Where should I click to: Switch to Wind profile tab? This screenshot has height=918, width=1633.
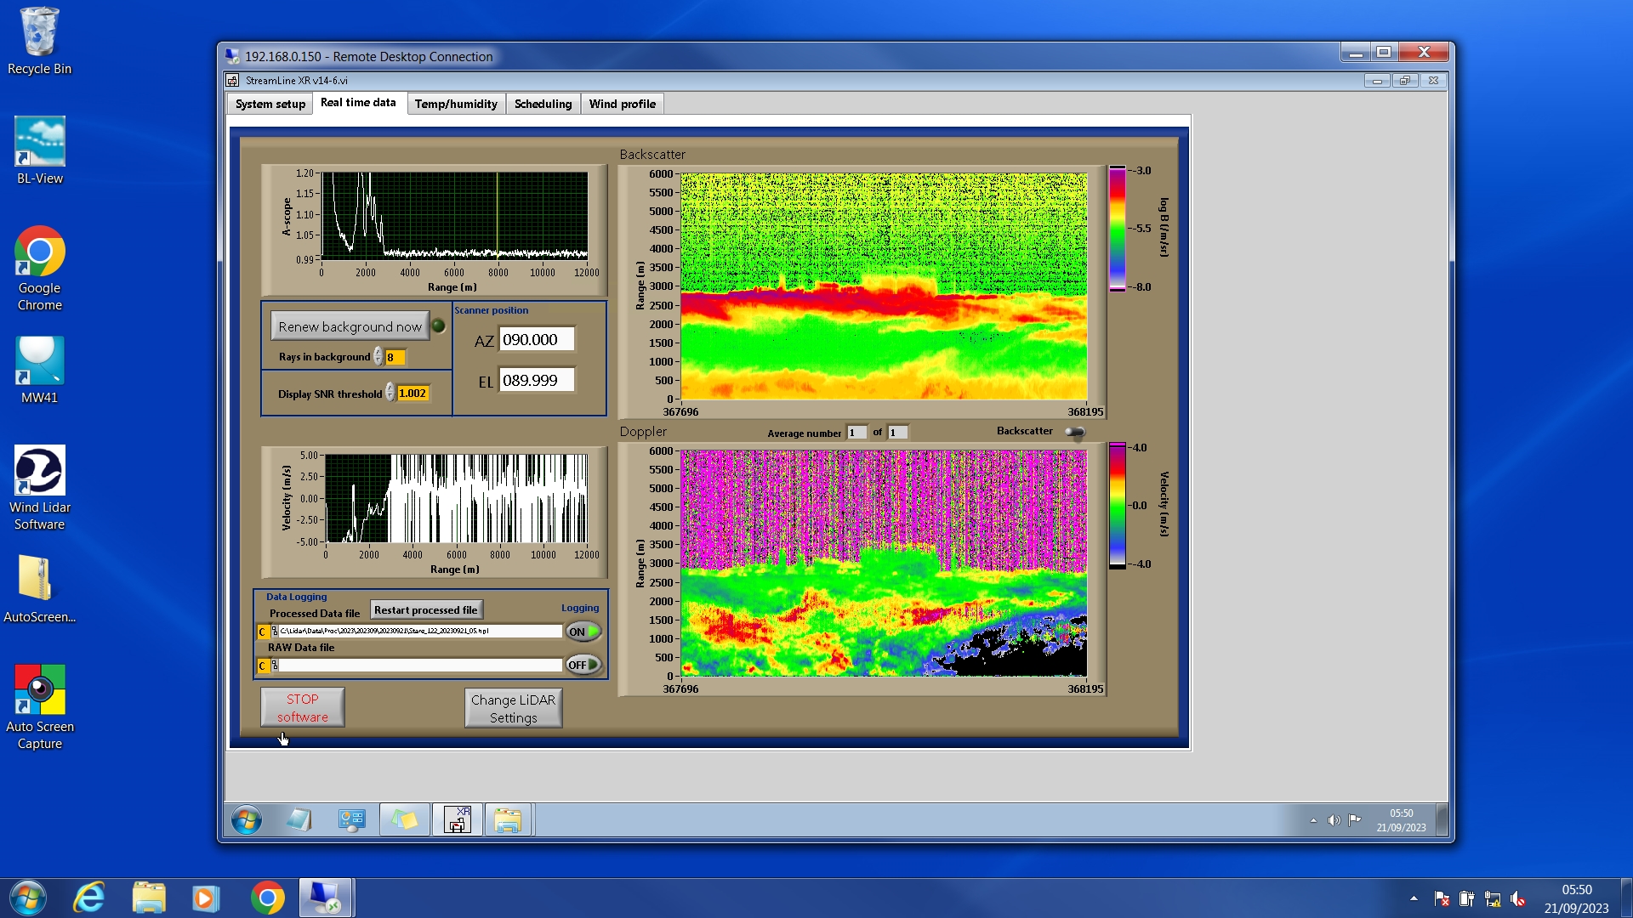point(622,104)
